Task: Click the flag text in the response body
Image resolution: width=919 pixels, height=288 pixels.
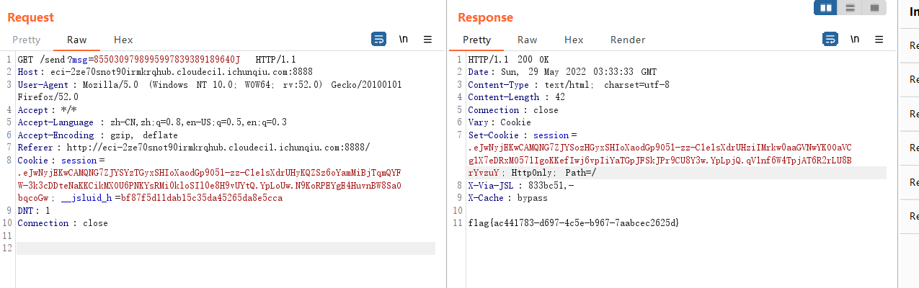Action: 573,223
